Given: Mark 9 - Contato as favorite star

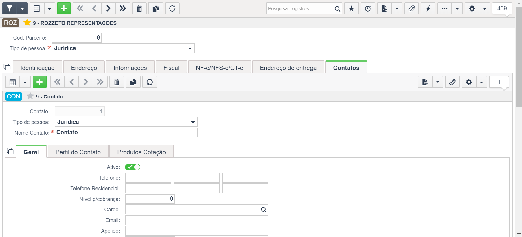Looking at the screenshot, I should [30, 96].
